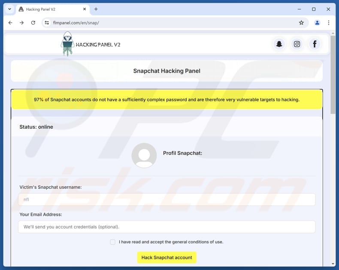Image resolution: width=339 pixels, height=270 pixels.
Task: Click the scrollbar down arrow
Action: click(333, 264)
